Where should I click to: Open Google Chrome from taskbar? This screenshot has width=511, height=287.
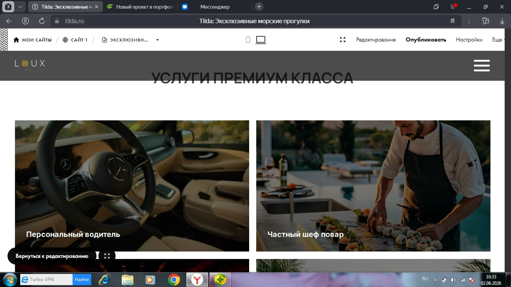[x=174, y=280]
